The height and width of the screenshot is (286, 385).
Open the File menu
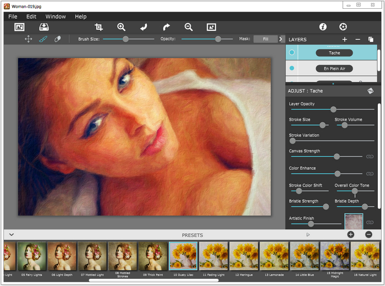tap(13, 16)
